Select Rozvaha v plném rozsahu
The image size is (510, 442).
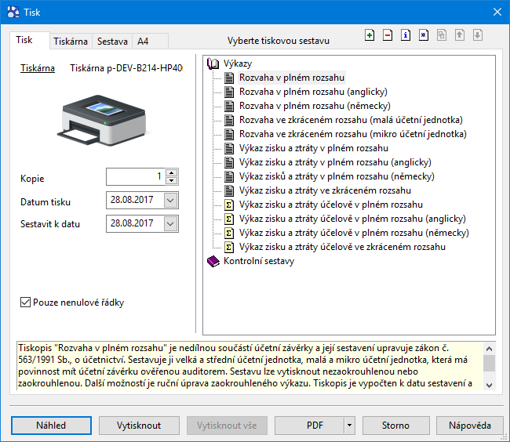pos(291,78)
